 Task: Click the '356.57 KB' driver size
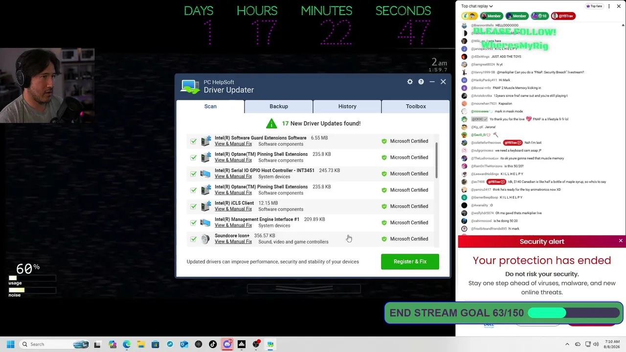pyautogui.click(x=265, y=236)
